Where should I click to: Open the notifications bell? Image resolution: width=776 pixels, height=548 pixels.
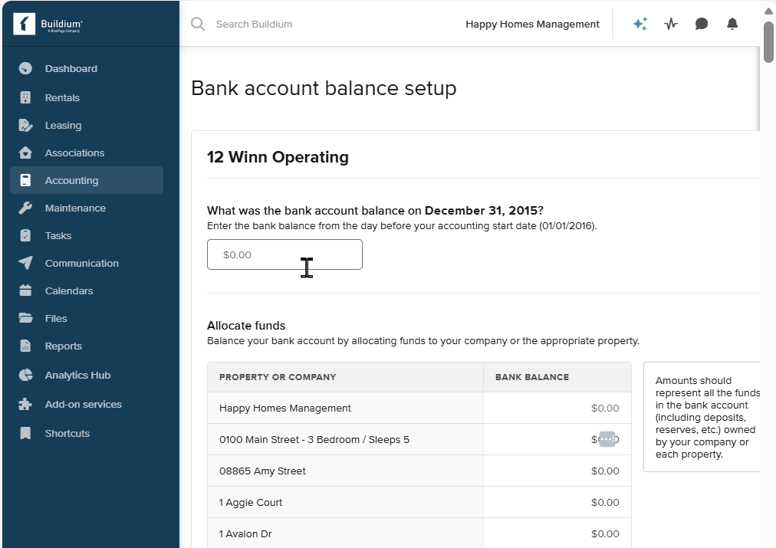tap(732, 24)
